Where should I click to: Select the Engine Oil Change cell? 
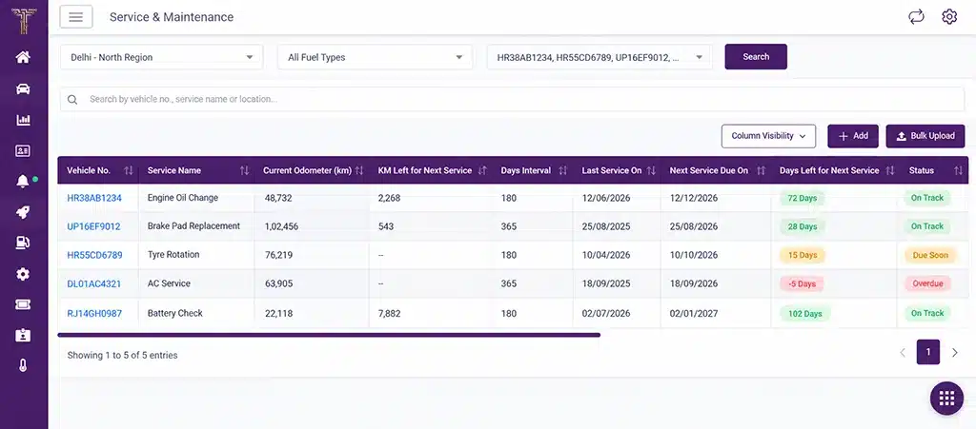click(x=196, y=198)
